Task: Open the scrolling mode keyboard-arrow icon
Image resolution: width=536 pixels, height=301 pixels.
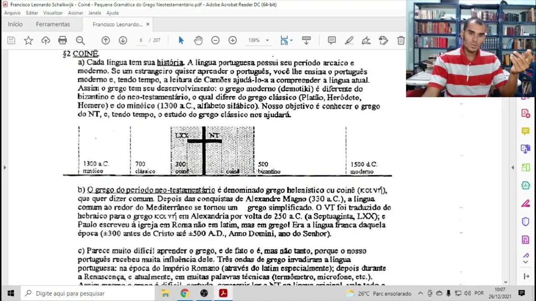Action: click(306, 41)
